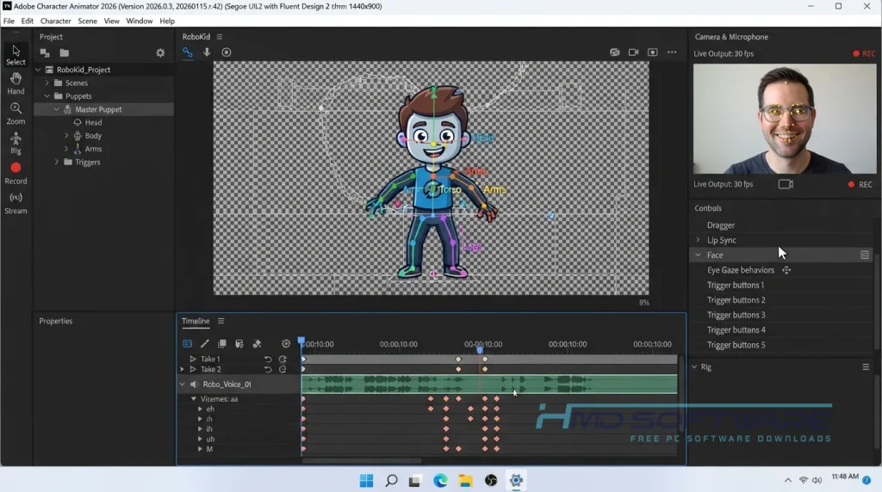Click the redo arrow on Take 2
Screen dimensions: 882x492
(283, 369)
